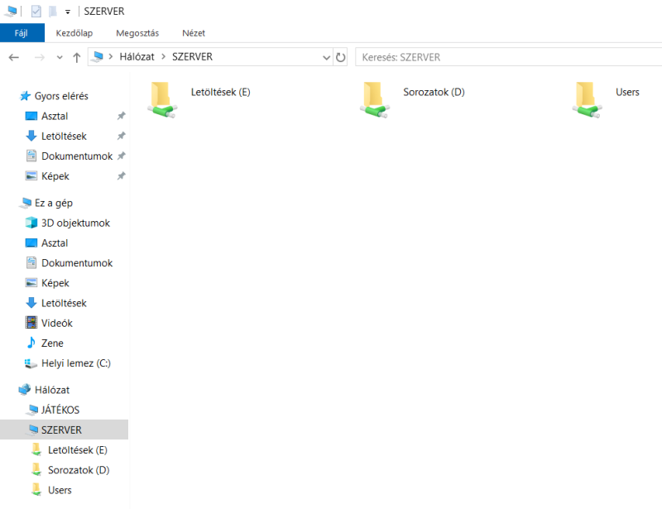Select Ez a gép in the sidebar

pos(53,203)
